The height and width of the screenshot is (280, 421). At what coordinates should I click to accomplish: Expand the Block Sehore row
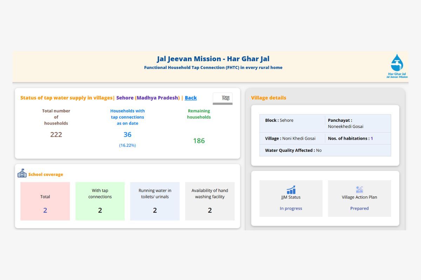279,120
